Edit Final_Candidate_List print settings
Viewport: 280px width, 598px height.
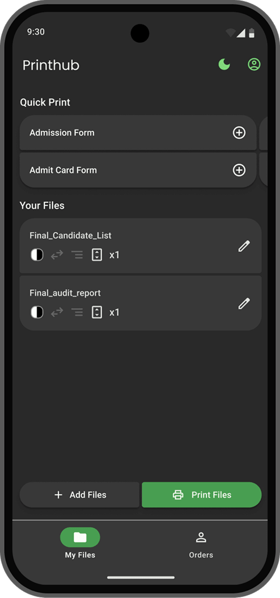(x=244, y=246)
